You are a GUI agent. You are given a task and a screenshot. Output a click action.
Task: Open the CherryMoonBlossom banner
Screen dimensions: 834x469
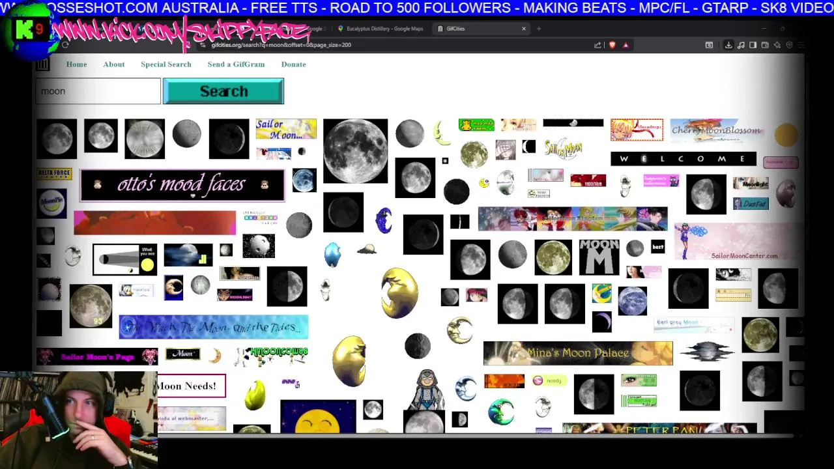point(717,130)
